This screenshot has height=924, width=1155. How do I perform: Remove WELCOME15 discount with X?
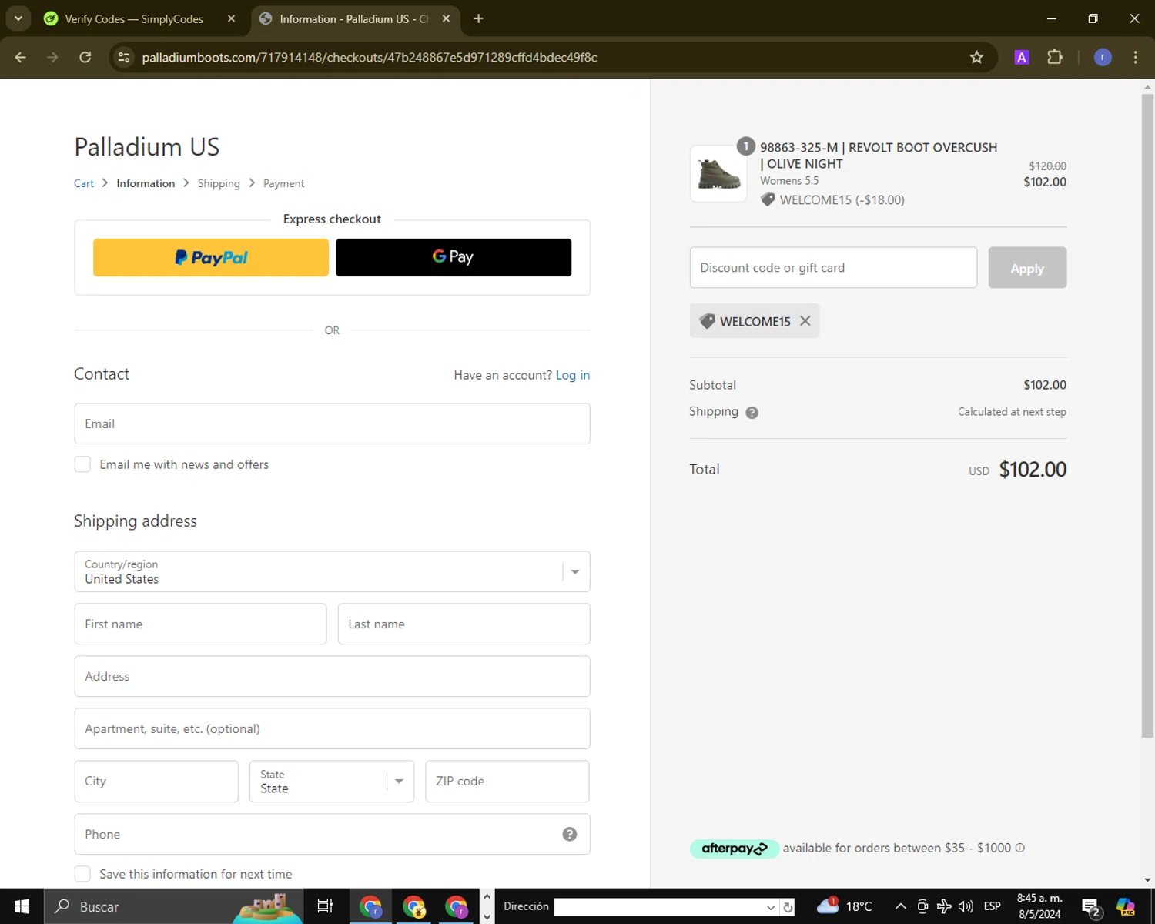pos(805,321)
